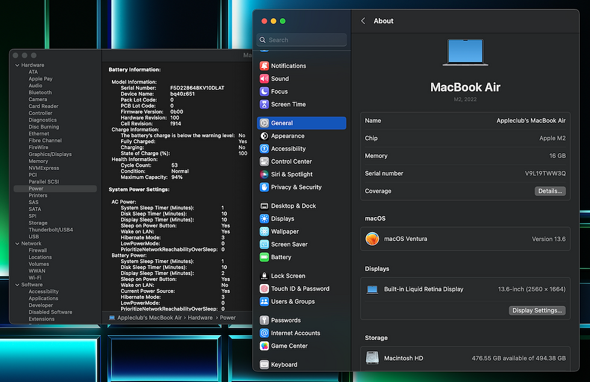Viewport: 590px width, 382px height.
Task: Select Bluetooth in Hardware list
Action: point(40,93)
